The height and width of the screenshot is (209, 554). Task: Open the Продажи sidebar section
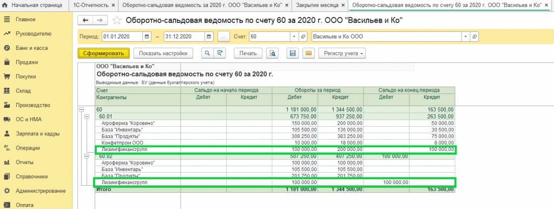27,62
